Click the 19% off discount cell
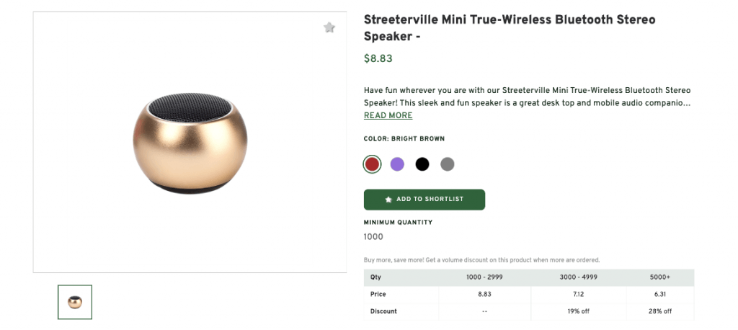 (579, 312)
